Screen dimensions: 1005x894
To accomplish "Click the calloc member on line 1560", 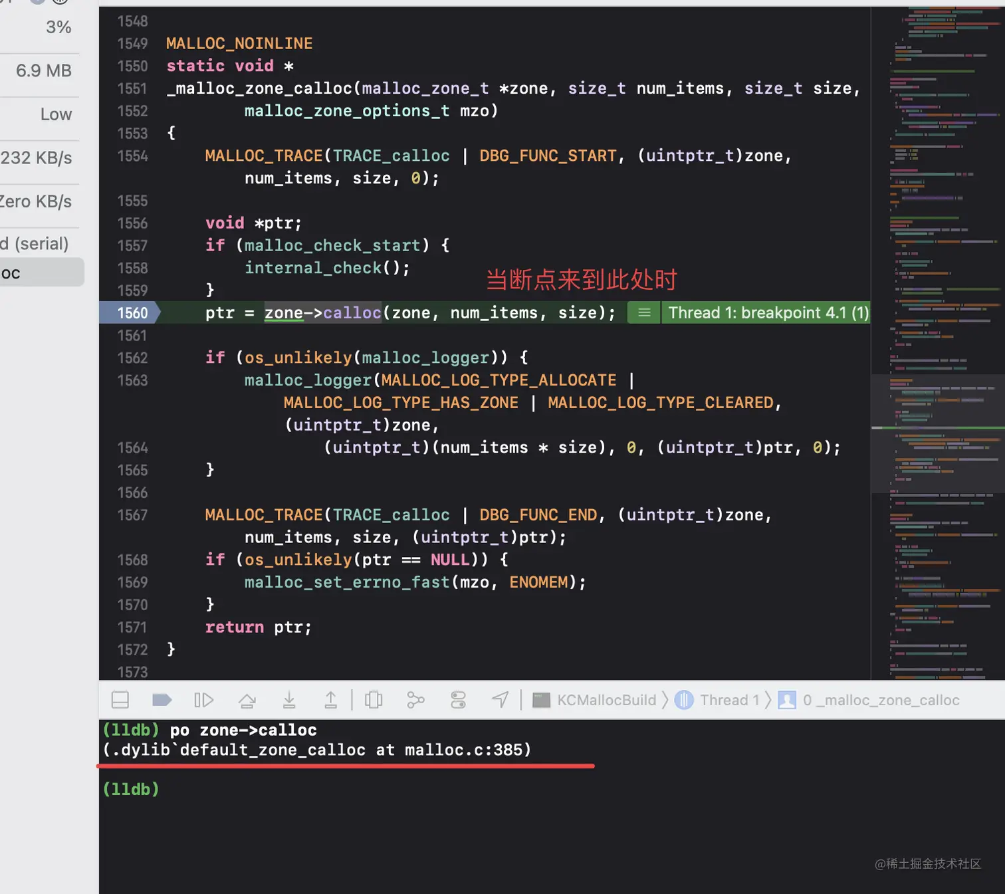I will 352,313.
